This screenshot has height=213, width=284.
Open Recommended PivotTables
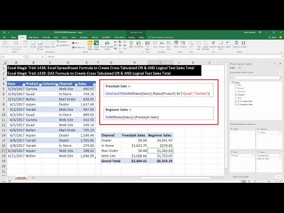coord(16,45)
